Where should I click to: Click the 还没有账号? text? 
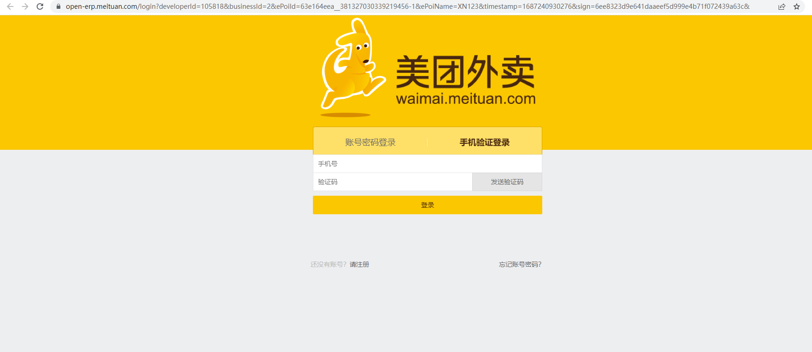pyautogui.click(x=329, y=264)
